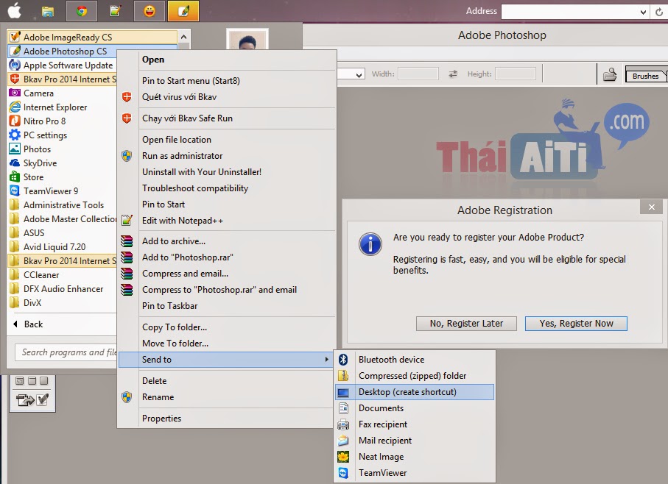Viewport: 668px width, 484px height.
Task: Send to Documents
Action: point(415,408)
